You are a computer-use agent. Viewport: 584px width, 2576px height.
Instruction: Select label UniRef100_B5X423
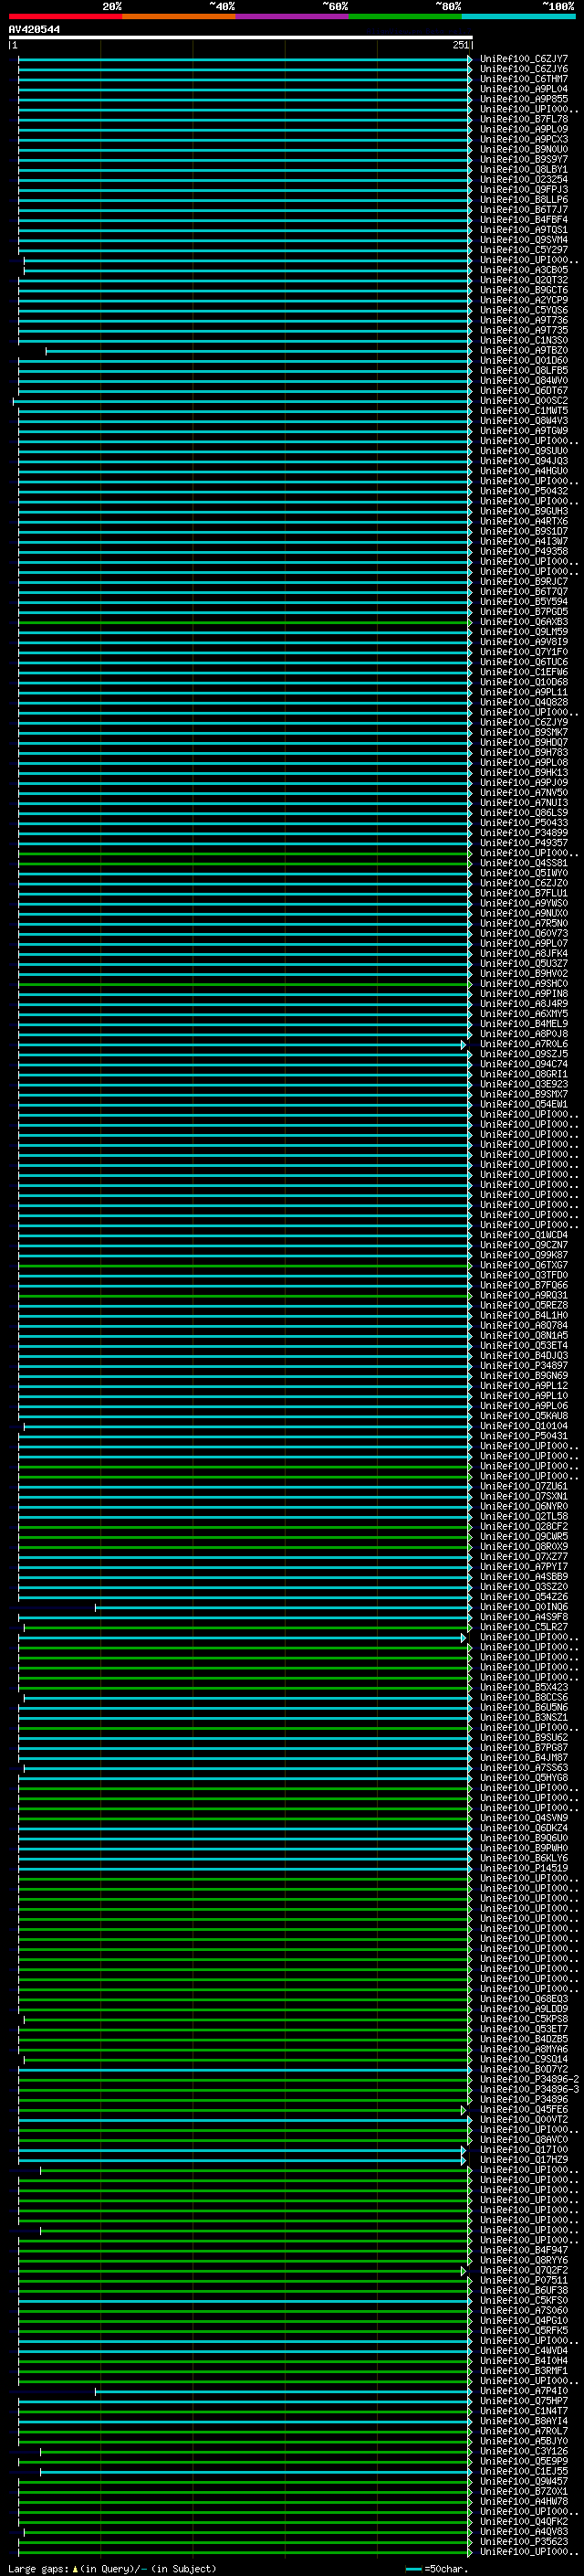click(524, 1687)
